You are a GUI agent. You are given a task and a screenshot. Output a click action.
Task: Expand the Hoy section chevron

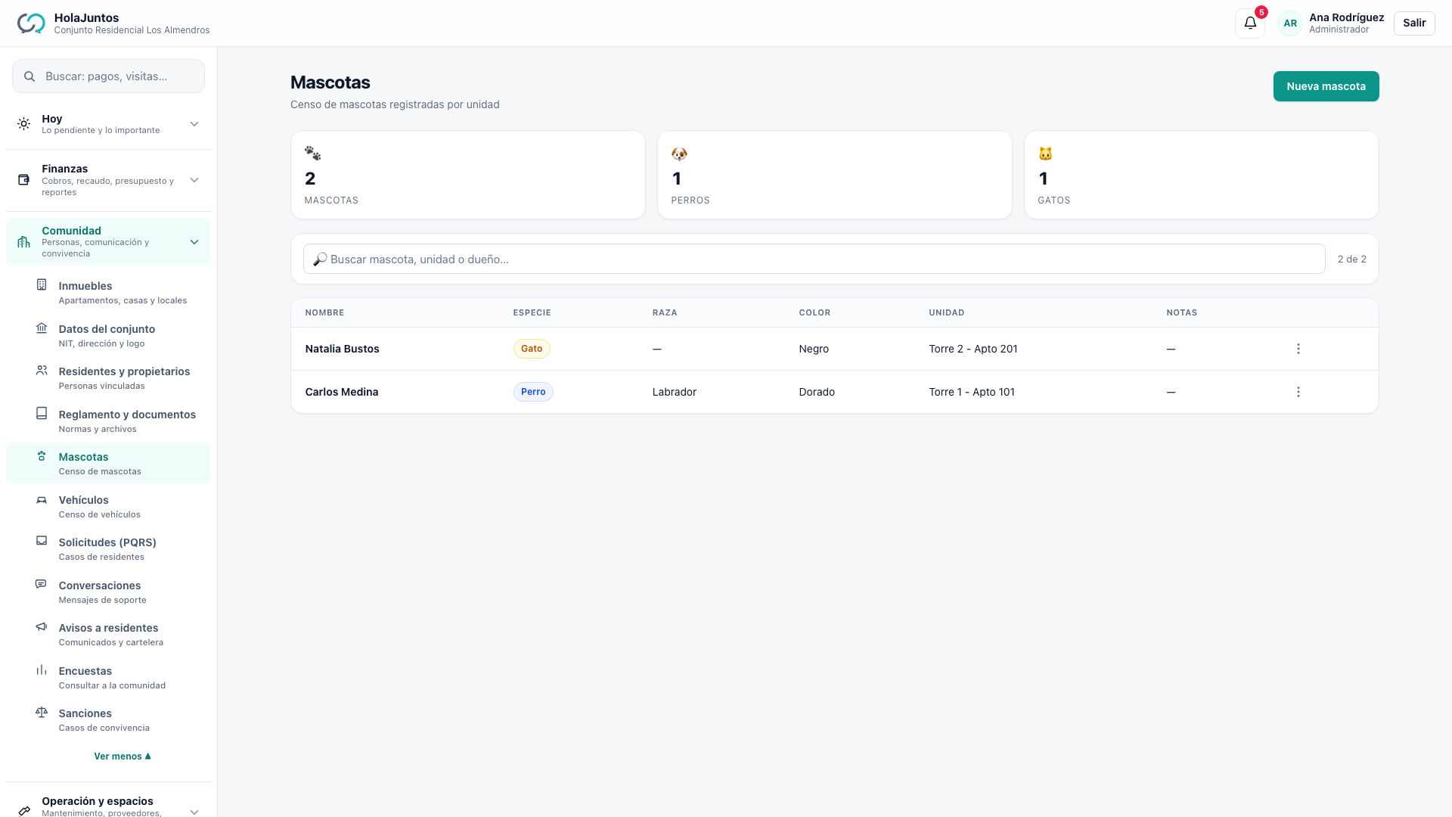[x=194, y=124]
